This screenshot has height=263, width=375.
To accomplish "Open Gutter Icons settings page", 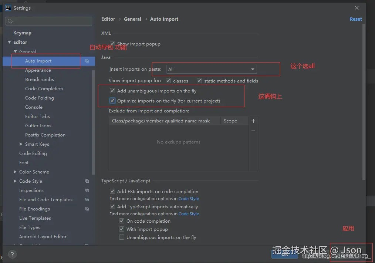I will 38,126.
